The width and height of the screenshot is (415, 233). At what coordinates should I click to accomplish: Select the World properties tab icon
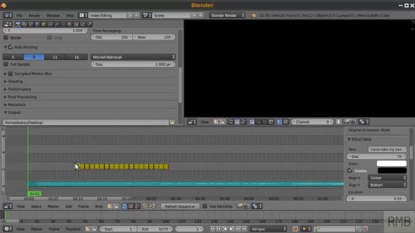37,25
